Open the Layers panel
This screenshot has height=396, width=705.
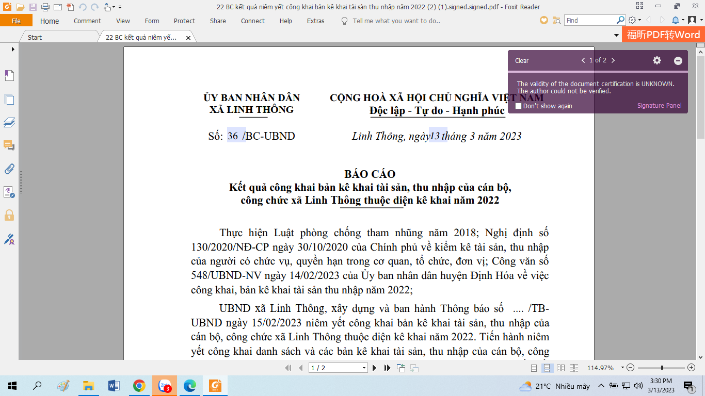pos(9,123)
